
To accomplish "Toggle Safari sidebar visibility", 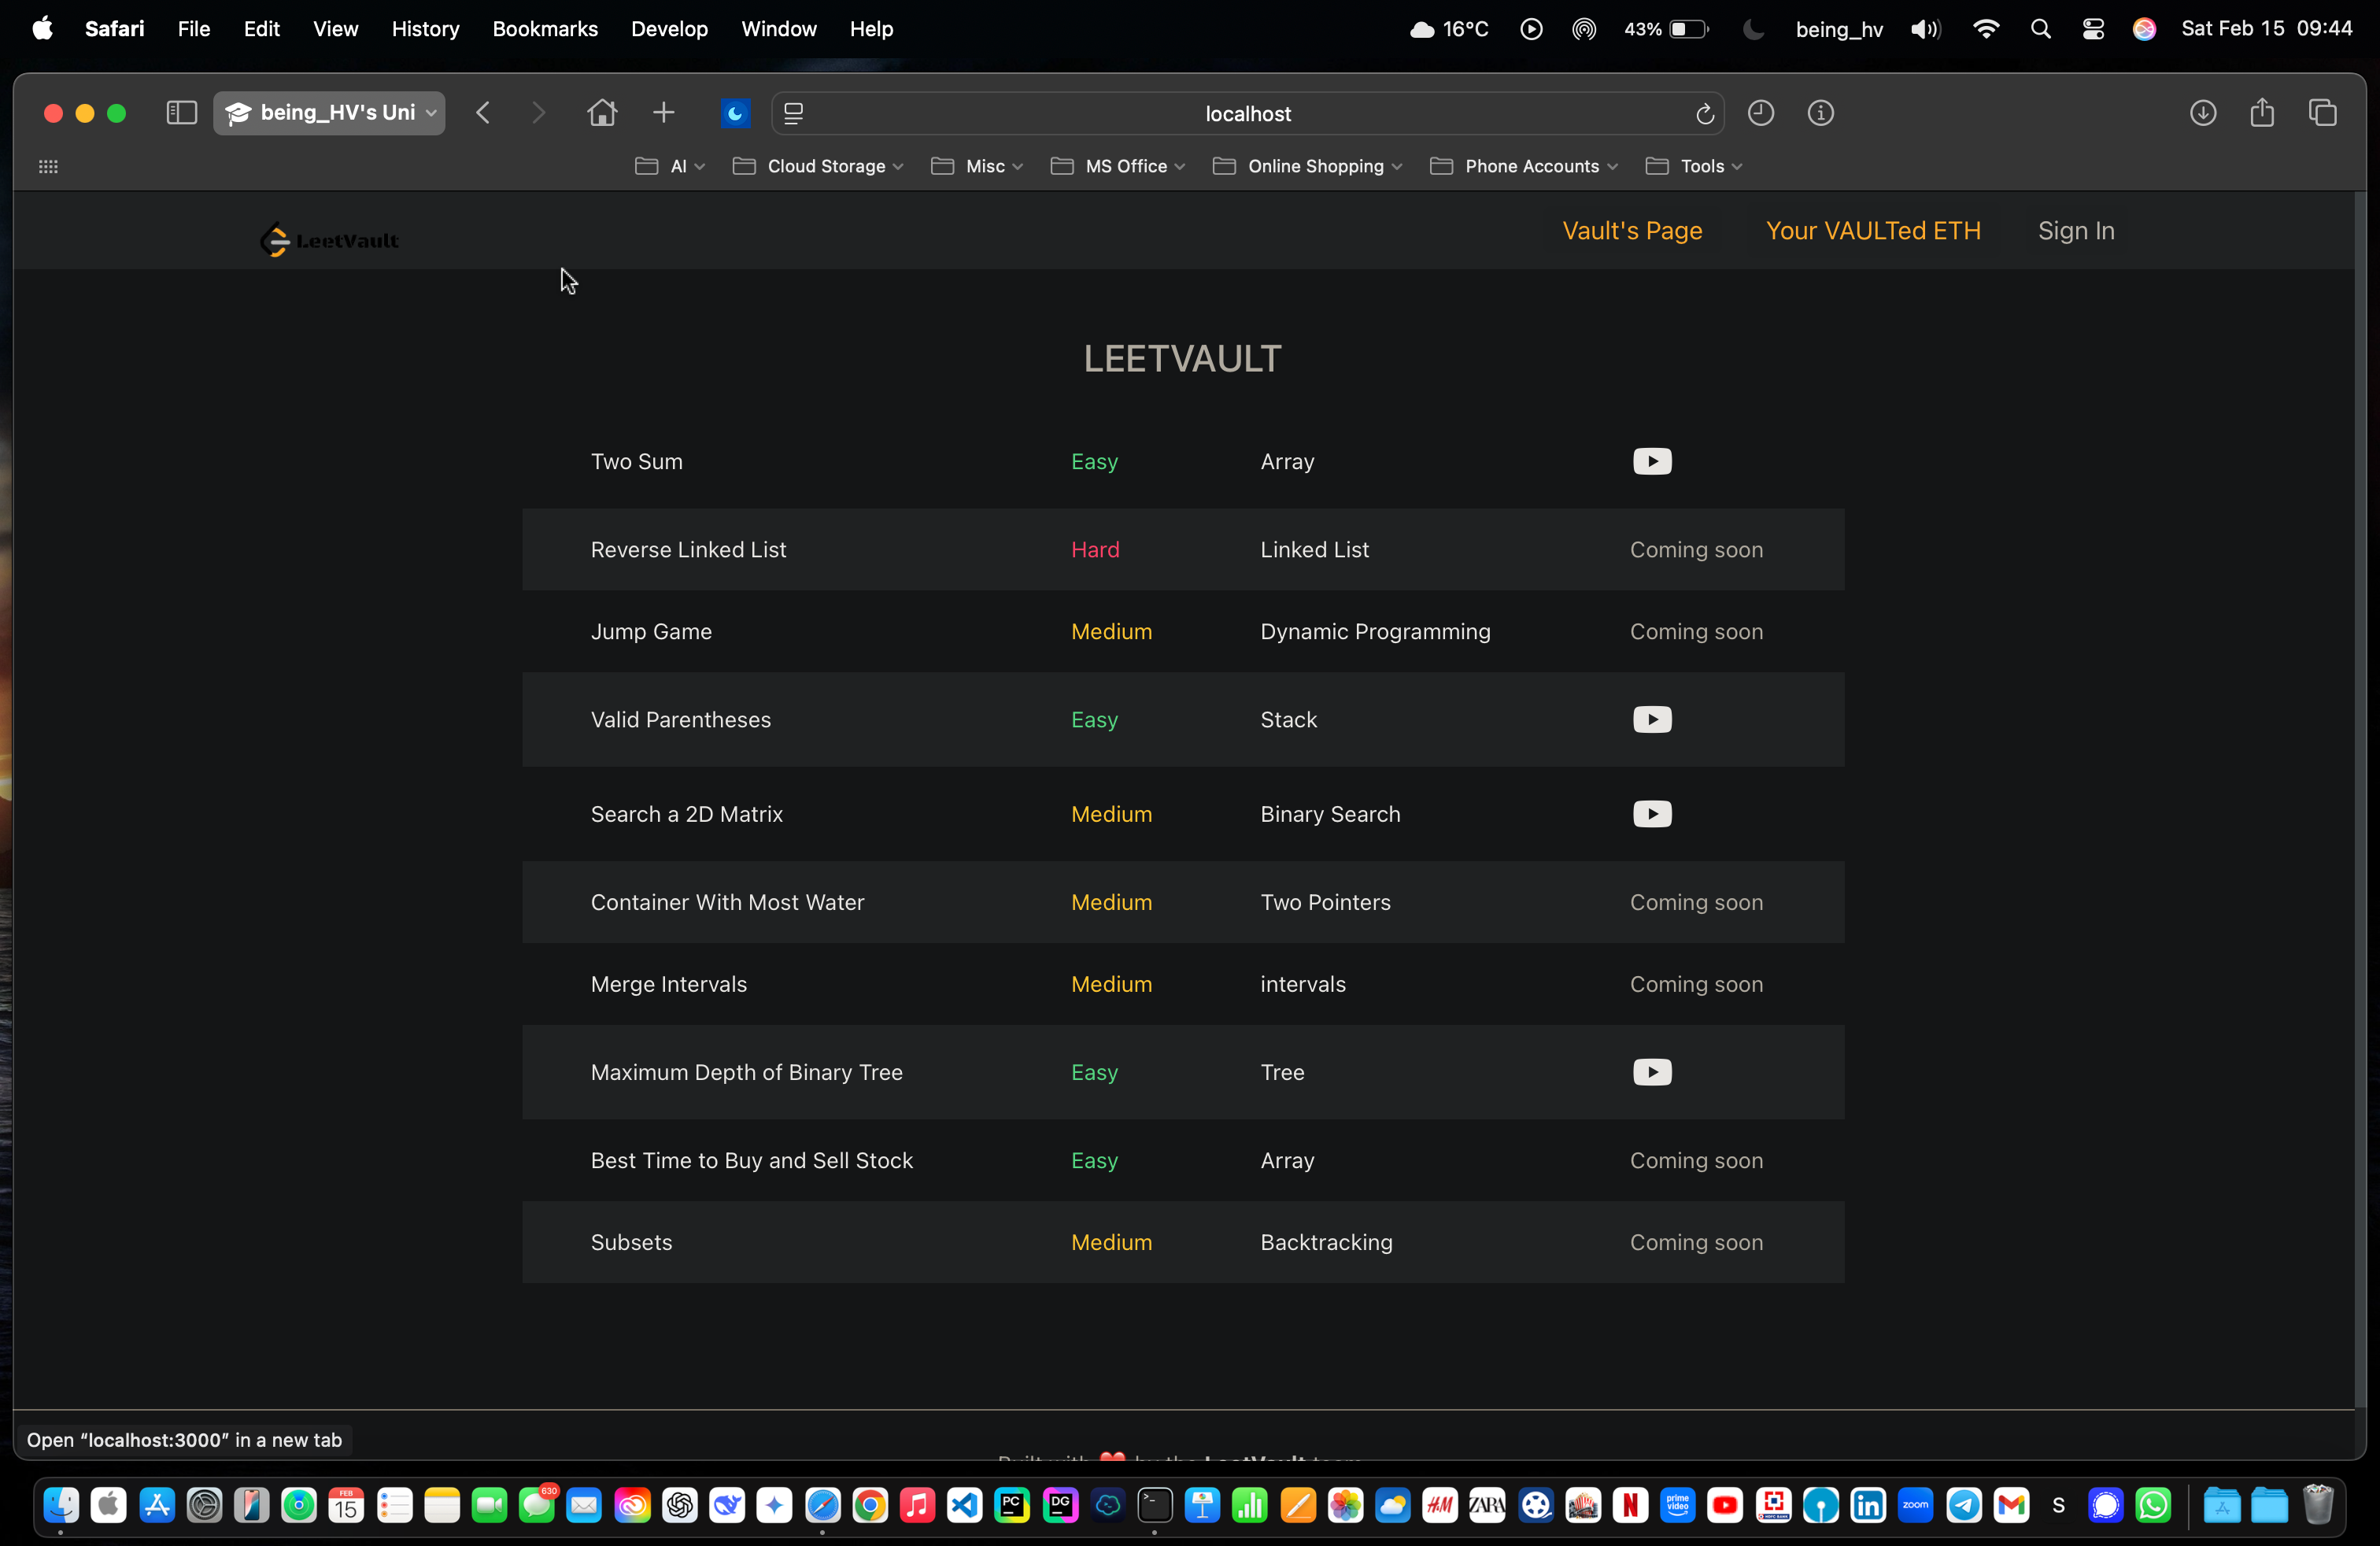I will (181, 113).
